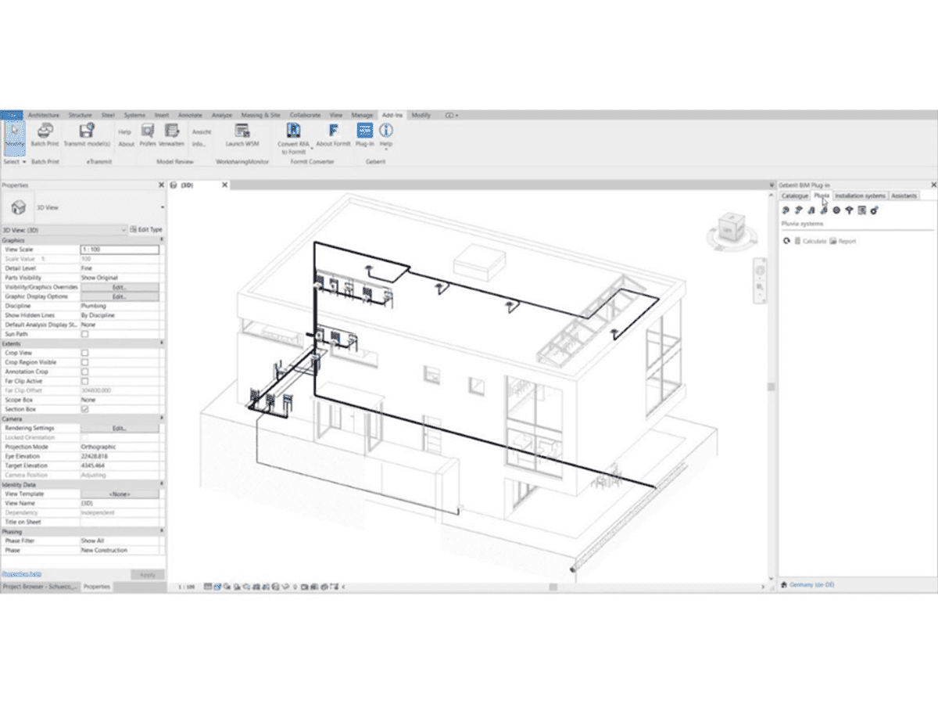Click the View Scale 1:100 field
This screenshot has height=704, width=938.
(119, 250)
